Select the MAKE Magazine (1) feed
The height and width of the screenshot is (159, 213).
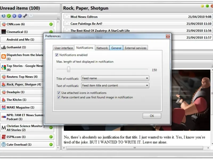click(22, 107)
